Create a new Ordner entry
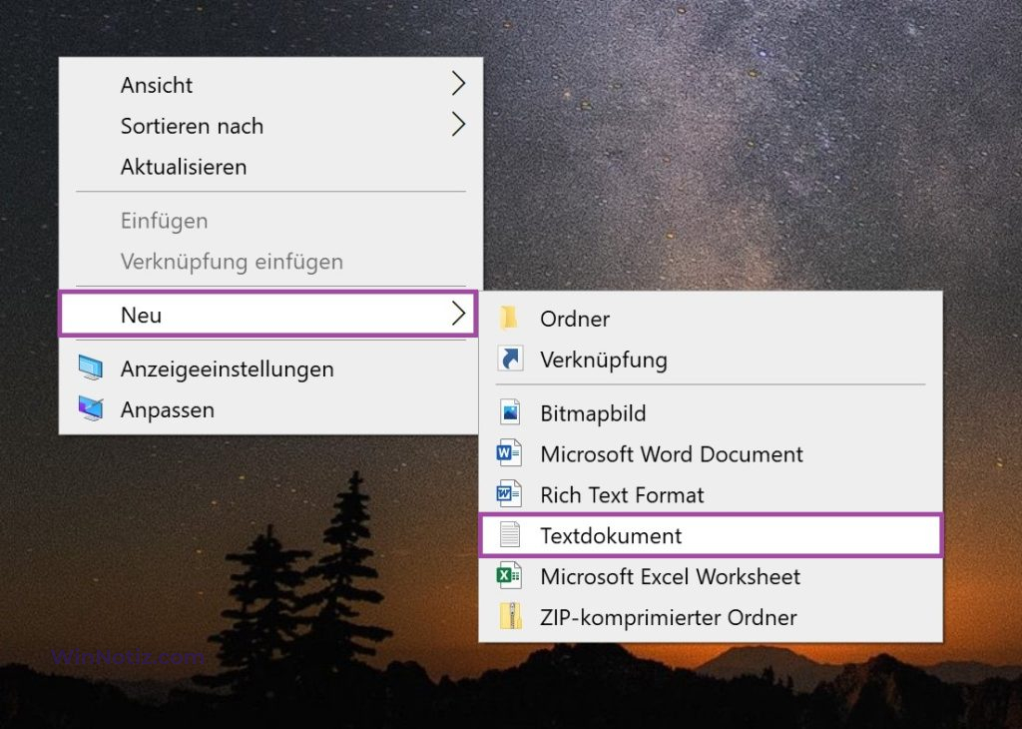Viewport: 1022px width, 729px height. pyautogui.click(x=574, y=319)
